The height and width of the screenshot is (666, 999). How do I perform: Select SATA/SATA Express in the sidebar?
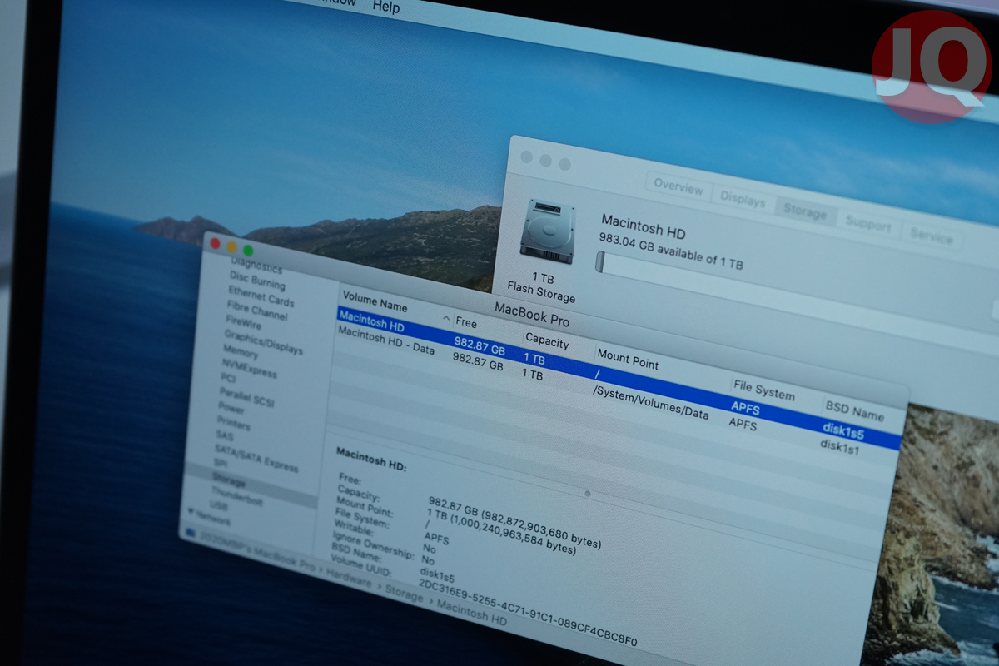click(256, 458)
